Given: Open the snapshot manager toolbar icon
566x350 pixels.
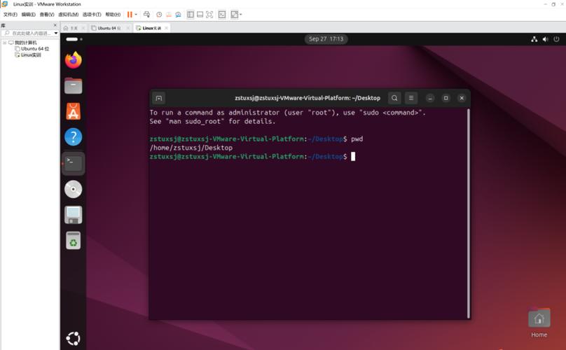Looking at the screenshot, I should [x=179, y=15].
